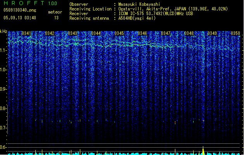Click the 0350 time marker
The image size is (244, 155).
(x=235, y=33)
